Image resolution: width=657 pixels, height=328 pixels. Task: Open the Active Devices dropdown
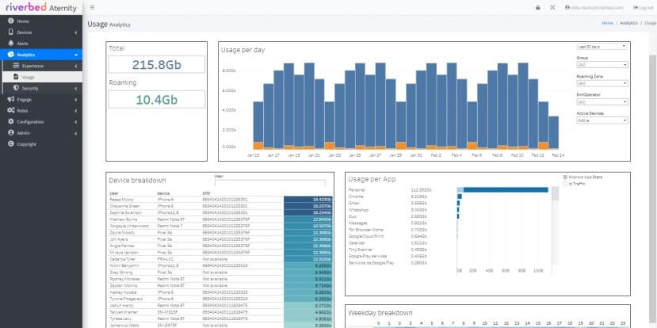600,120
